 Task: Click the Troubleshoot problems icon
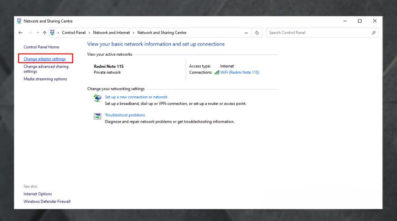coord(97,116)
